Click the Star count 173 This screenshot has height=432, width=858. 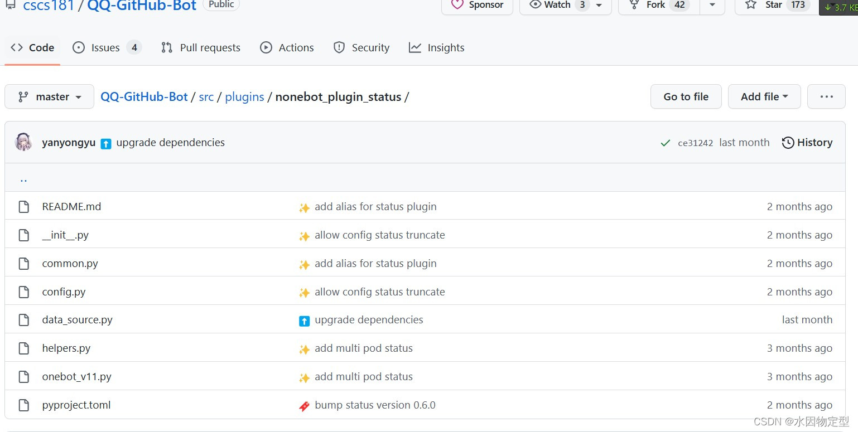[x=798, y=4]
